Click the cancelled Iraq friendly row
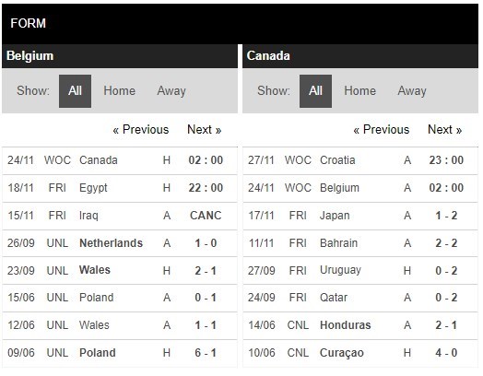483x376 pixels. (x=120, y=216)
